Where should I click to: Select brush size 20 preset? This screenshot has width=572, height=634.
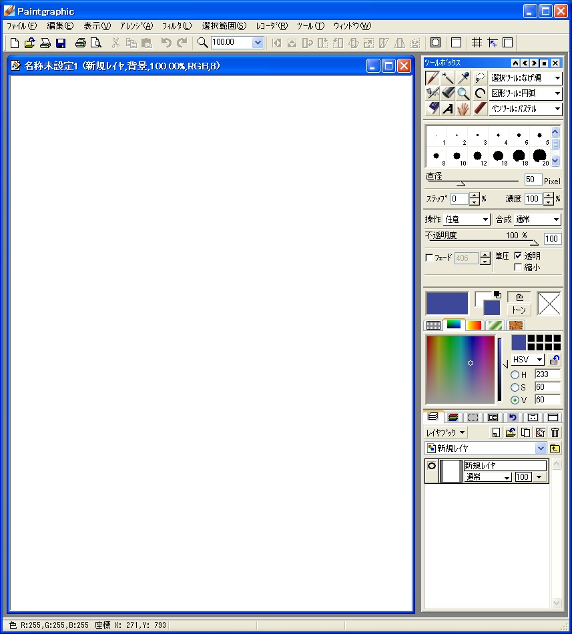(x=539, y=155)
